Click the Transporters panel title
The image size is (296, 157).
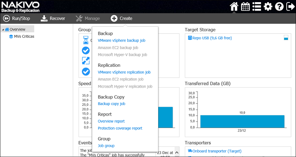pyautogui.click(x=197, y=143)
